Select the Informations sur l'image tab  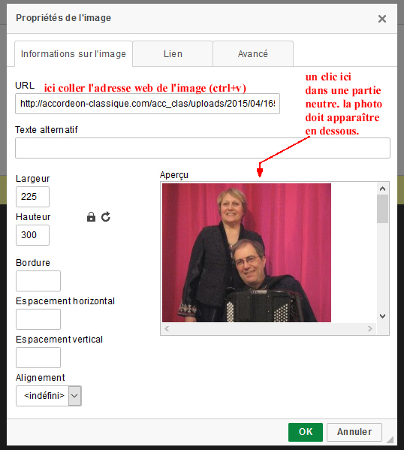[x=74, y=54]
